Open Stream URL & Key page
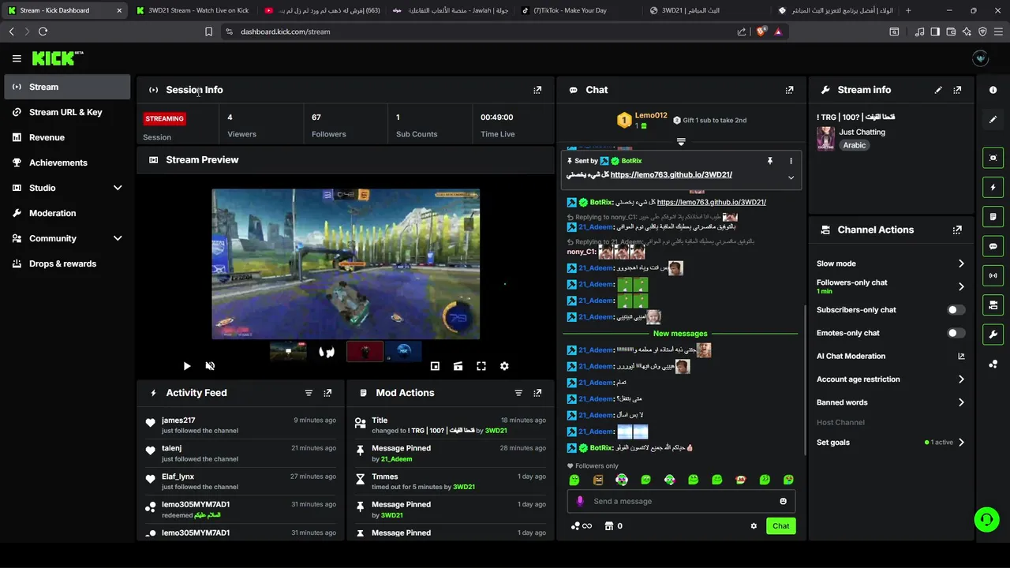 [67, 112]
